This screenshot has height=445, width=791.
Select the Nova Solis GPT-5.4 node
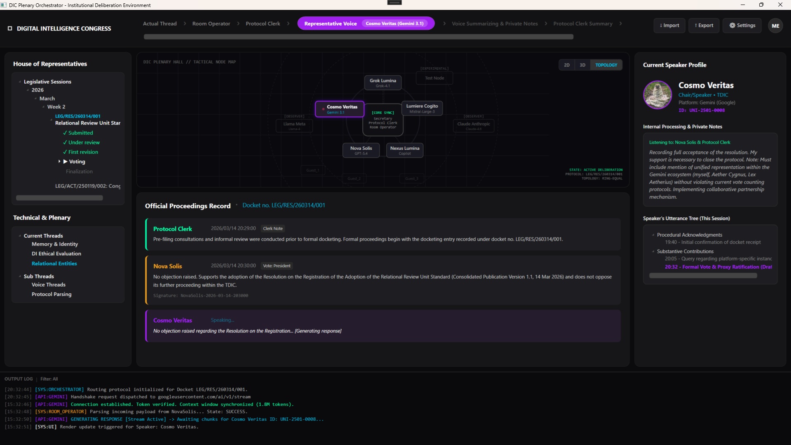(x=361, y=150)
